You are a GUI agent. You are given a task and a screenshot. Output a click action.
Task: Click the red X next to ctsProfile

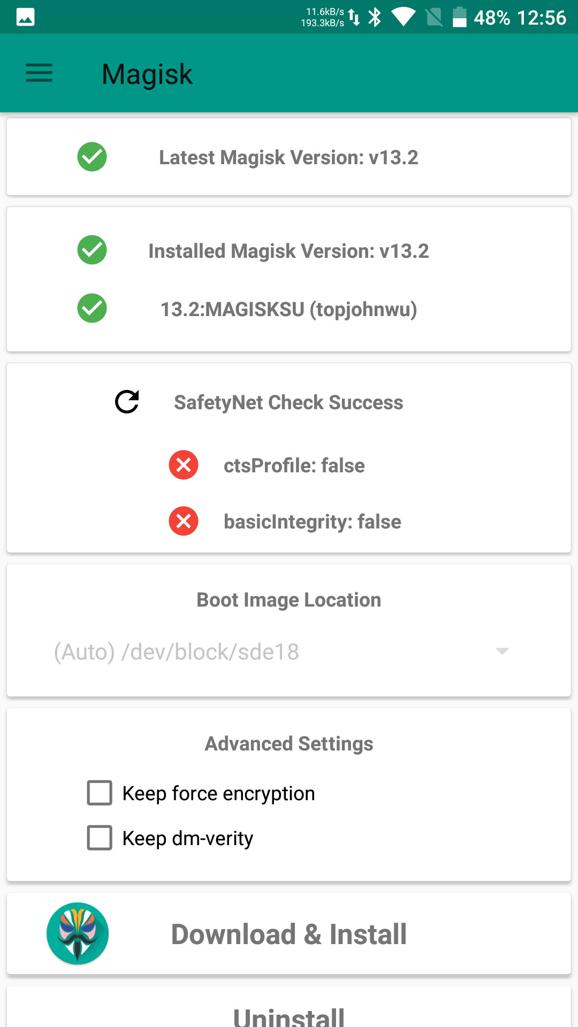pyautogui.click(x=184, y=465)
